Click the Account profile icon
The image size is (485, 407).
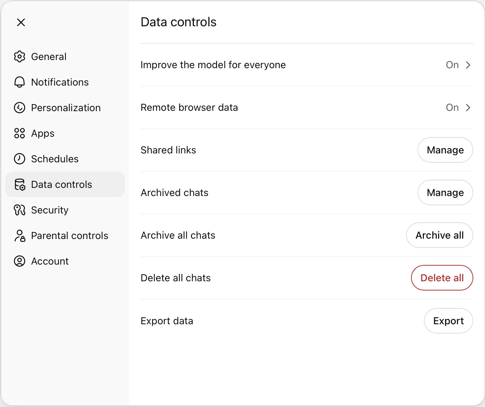[x=20, y=261]
